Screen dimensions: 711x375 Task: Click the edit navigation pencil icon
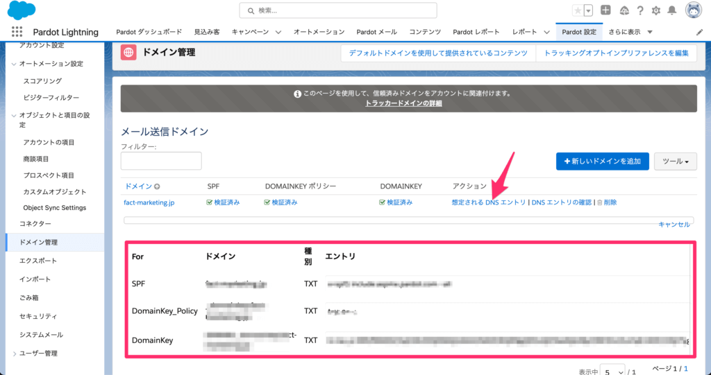[699, 32]
